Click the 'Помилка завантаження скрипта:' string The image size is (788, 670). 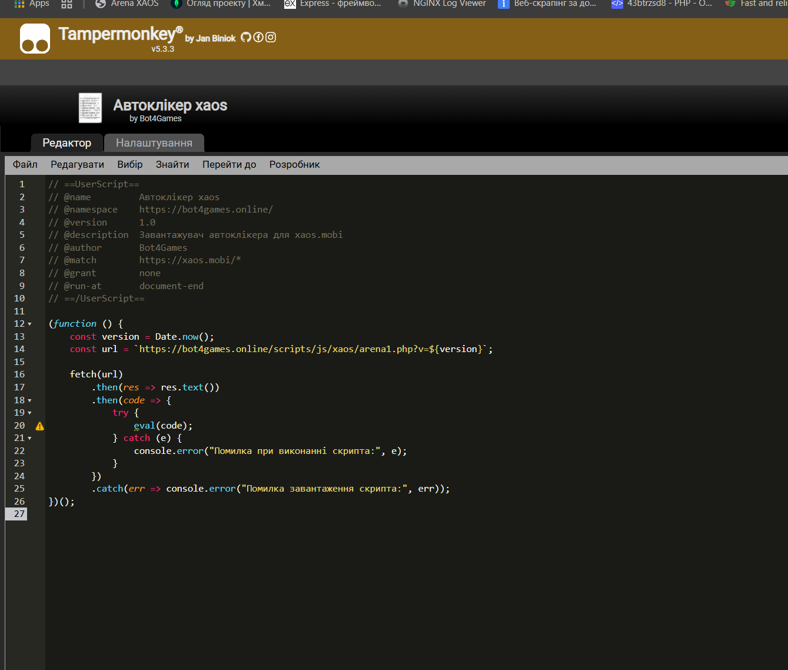point(324,489)
